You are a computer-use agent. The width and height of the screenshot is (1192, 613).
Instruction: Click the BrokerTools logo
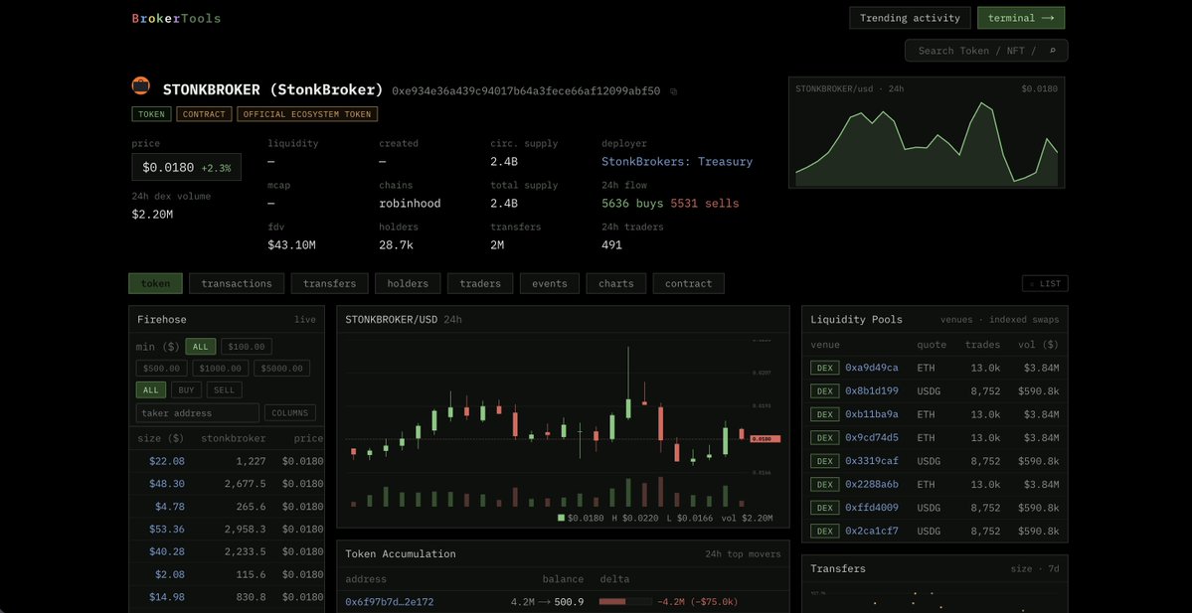click(x=176, y=18)
